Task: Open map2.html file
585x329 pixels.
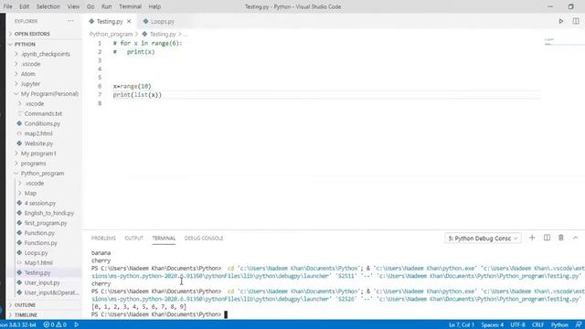Action: (x=38, y=133)
